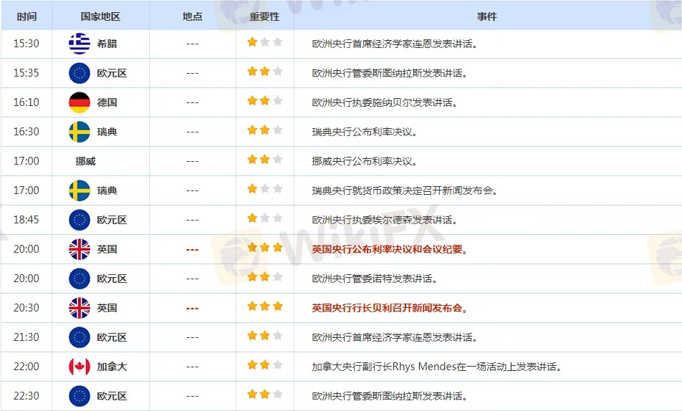Click the three-star rating for 英国央行公布利率决议
Screen dimensions: 682x411
coord(265,248)
